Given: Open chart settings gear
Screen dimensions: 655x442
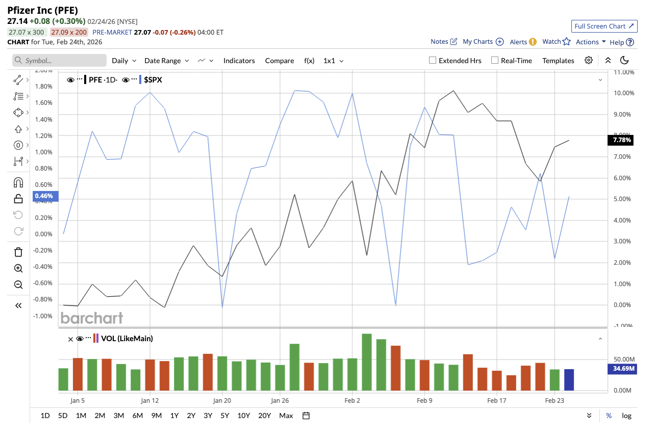Looking at the screenshot, I should point(589,60).
